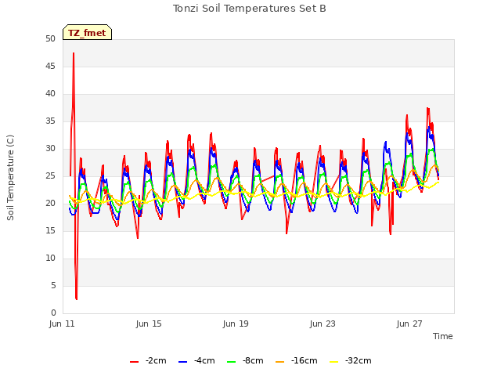Click the 15 y-axis tick label
The height and width of the screenshot is (376, 501).
pyautogui.click(x=50, y=231)
